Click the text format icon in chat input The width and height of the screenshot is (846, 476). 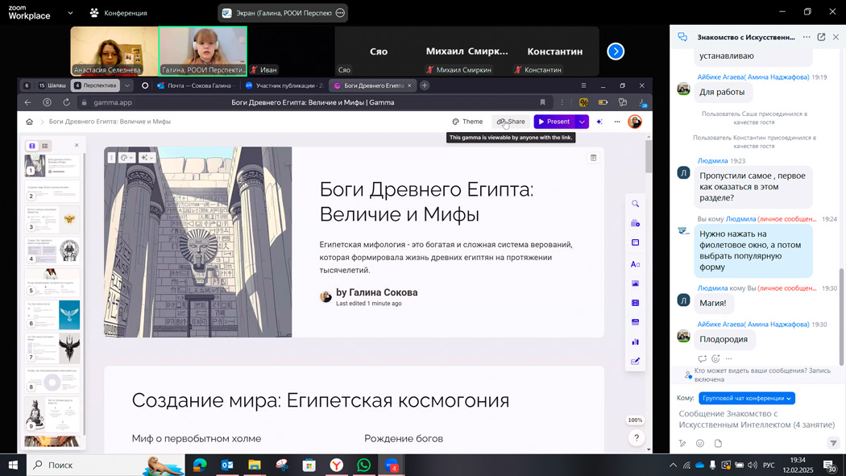pyautogui.click(x=682, y=443)
